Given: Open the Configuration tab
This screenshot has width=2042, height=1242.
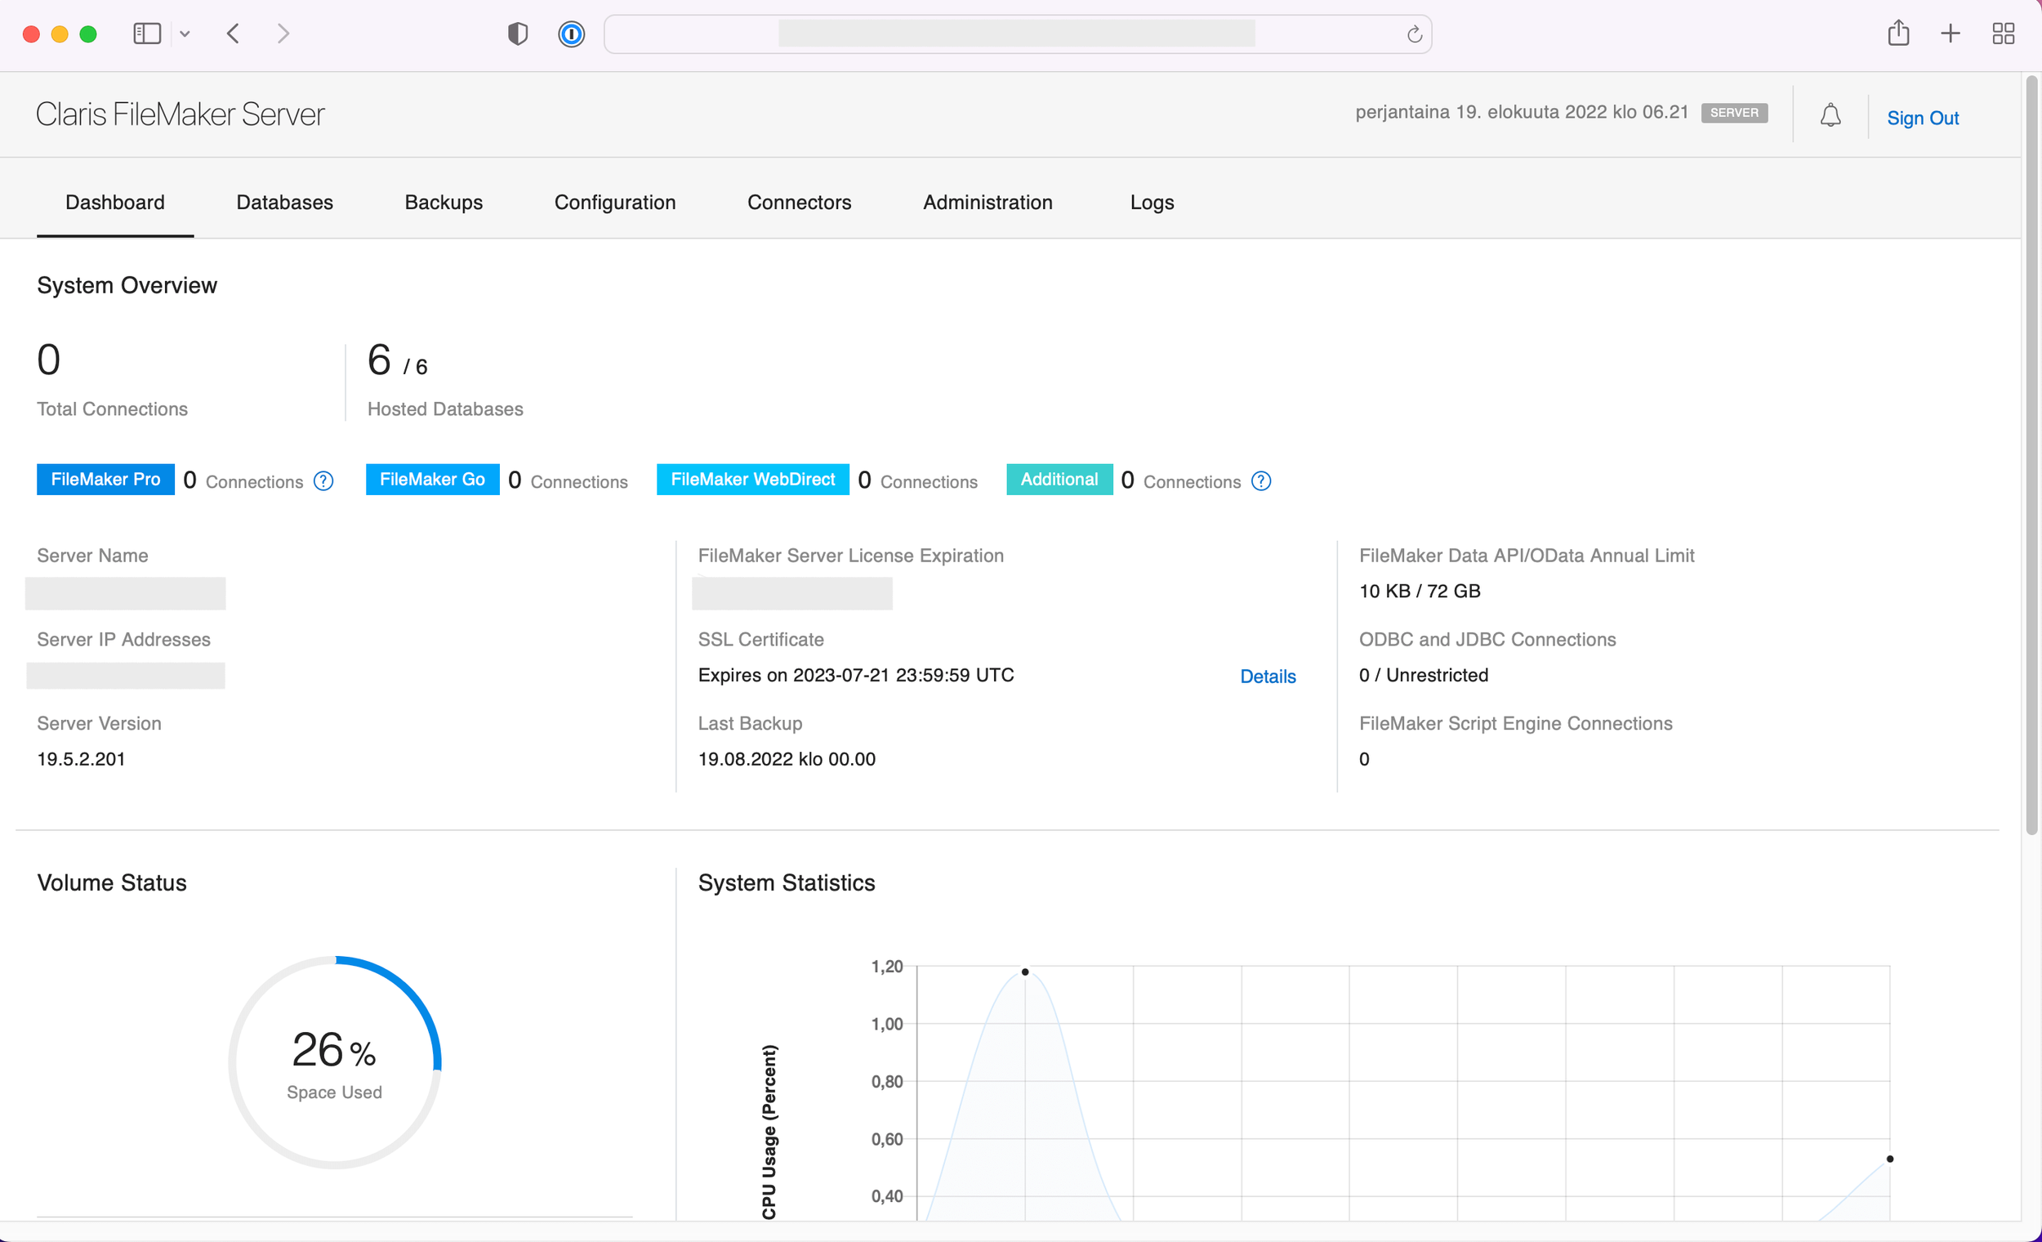Looking at the screenshot, I should coord(614,203).
